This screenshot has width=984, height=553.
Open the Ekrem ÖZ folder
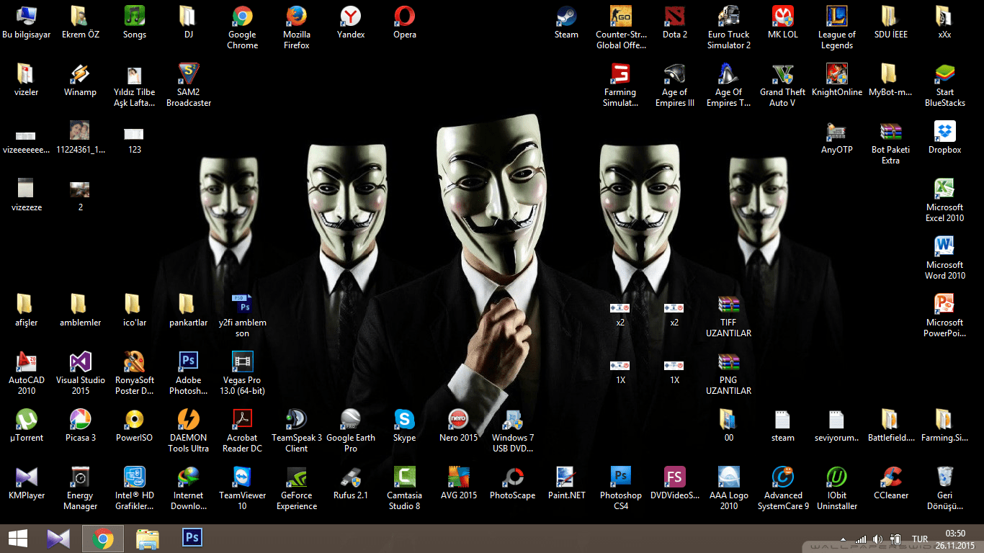80,22
